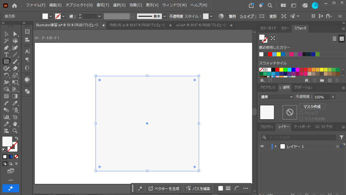
Task: Open the opacity 100% arrow flyout
Action: point(333,97)
